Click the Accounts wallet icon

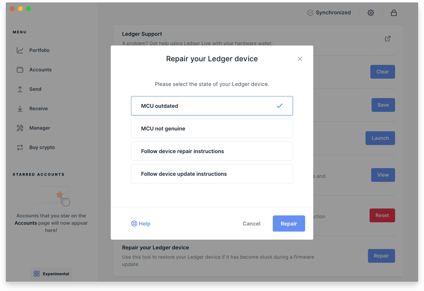(20, 70)
